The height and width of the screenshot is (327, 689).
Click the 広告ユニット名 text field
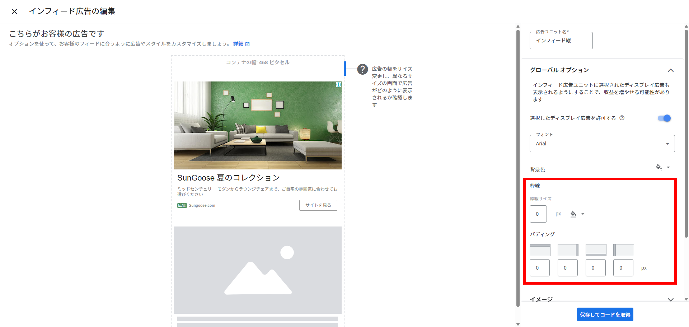tap(561, 41)
